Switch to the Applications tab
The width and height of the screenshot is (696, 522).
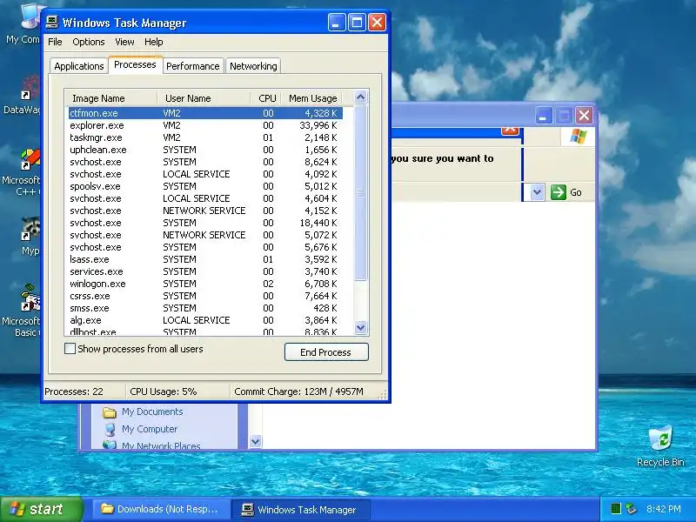pyautogui.click(x=79, y=66)
